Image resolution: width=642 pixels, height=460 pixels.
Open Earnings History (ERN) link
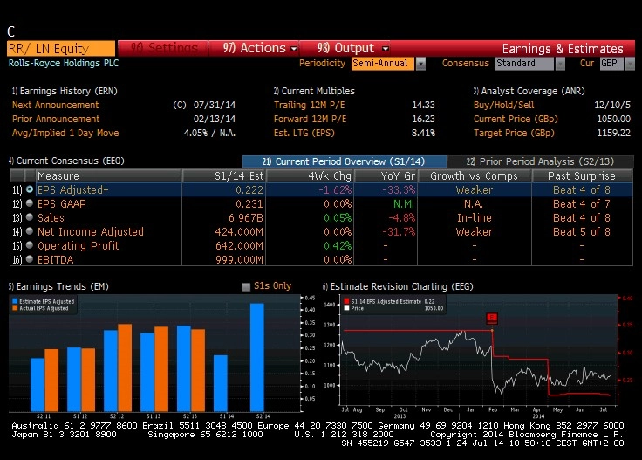coord(65,91)
